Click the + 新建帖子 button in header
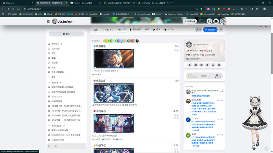The width and height of the screenshot is (273, 153). click(x=190, y=21)
